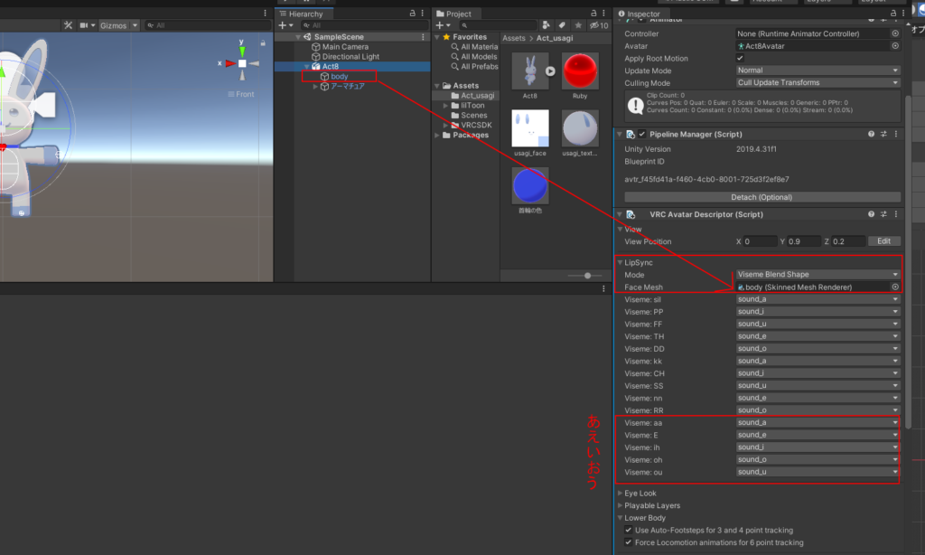The width and height of the screenshot is (925, 555).
Task: Open the Face Mesh object picker
Action: (x=895, y=287)
